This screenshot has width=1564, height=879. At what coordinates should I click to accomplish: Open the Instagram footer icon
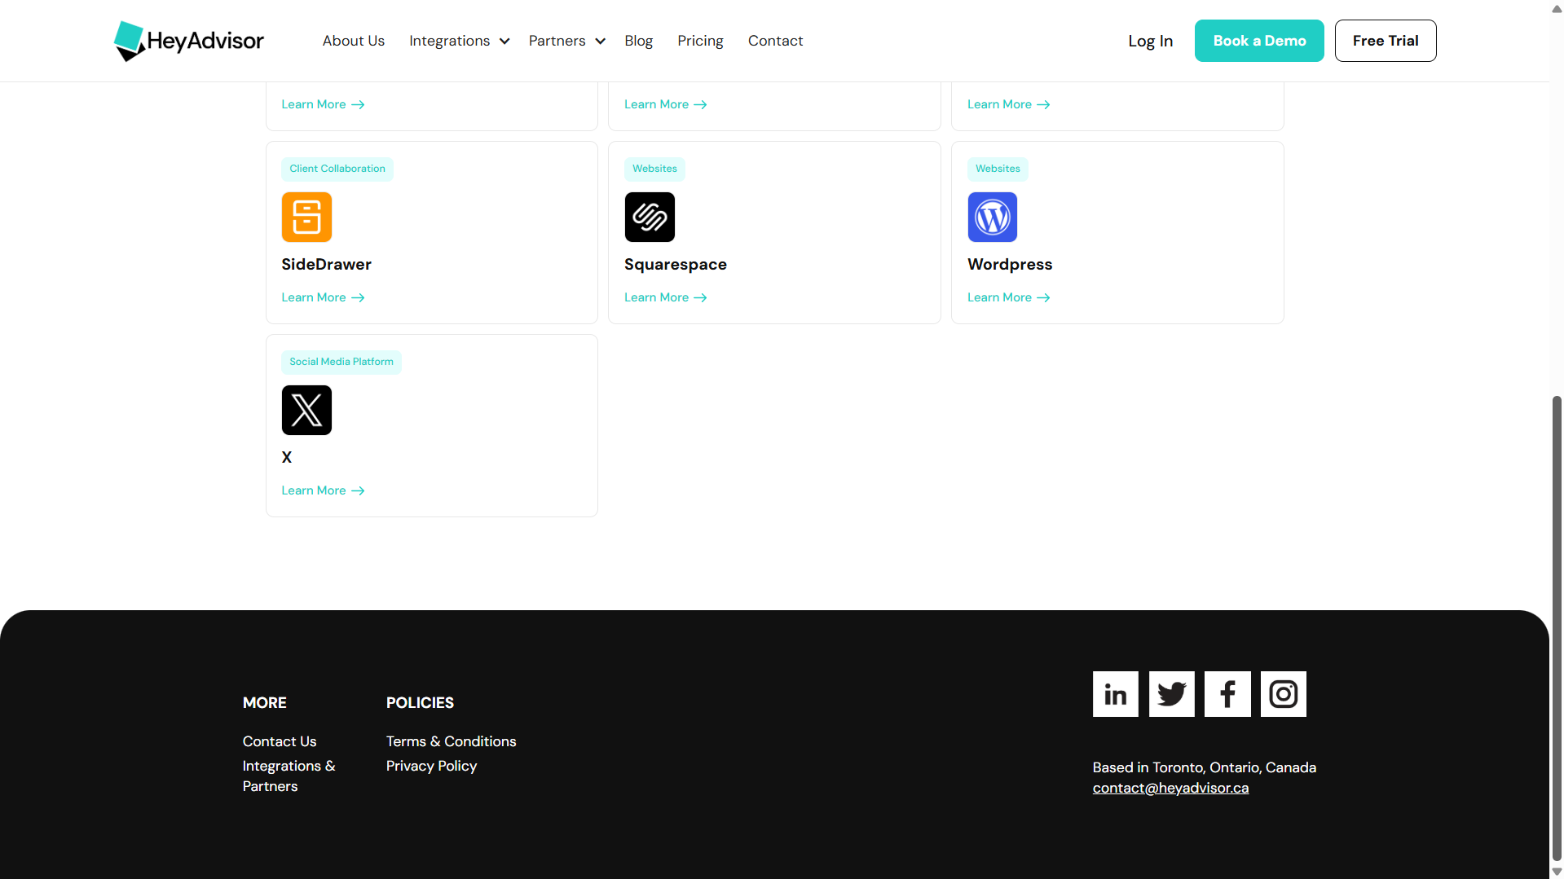[x=1283, y=694]
